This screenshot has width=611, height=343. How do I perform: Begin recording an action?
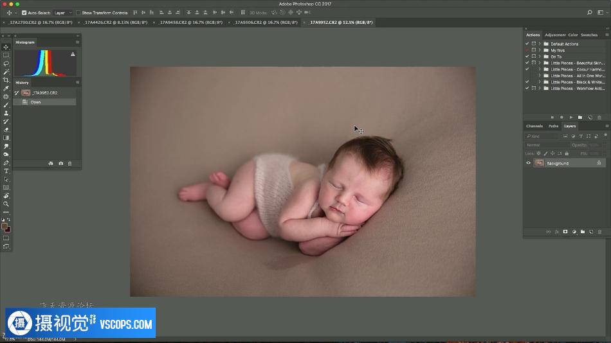[x=561, y=117]
